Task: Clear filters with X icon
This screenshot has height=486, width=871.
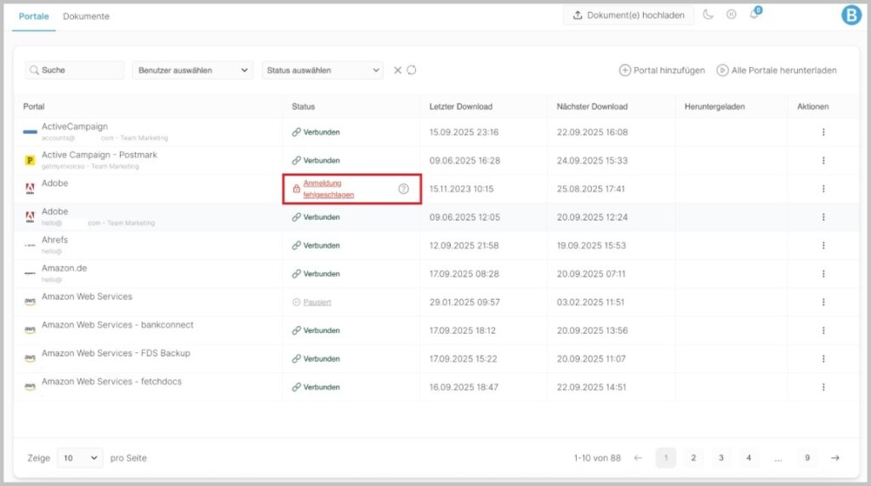Action: click(x=397, y=70)
